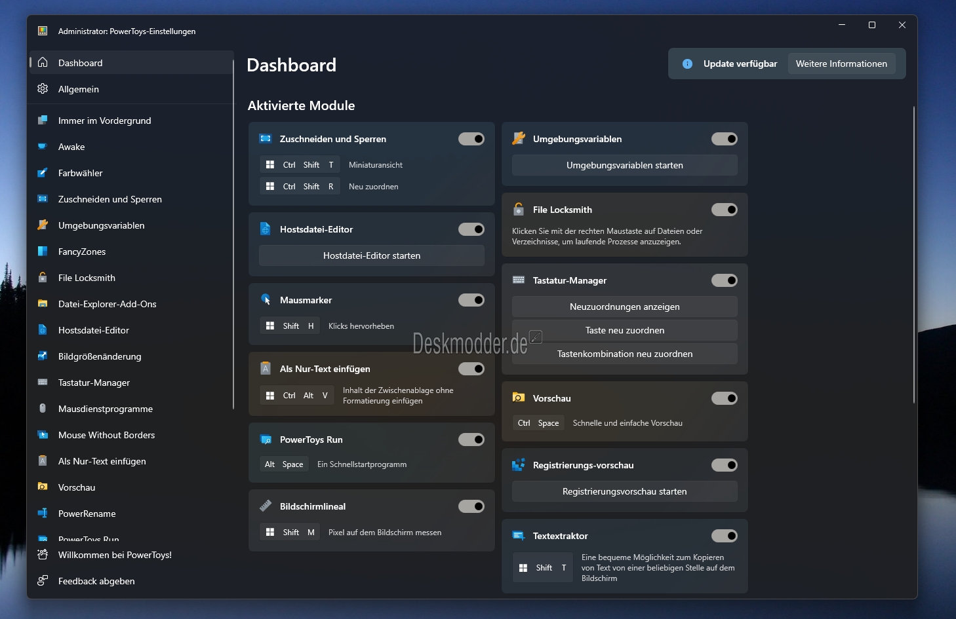Viewport: 956px width, 619px height.
Task: Toggle the Bildschirmlineal switch
Action: (x=471, y=506)
